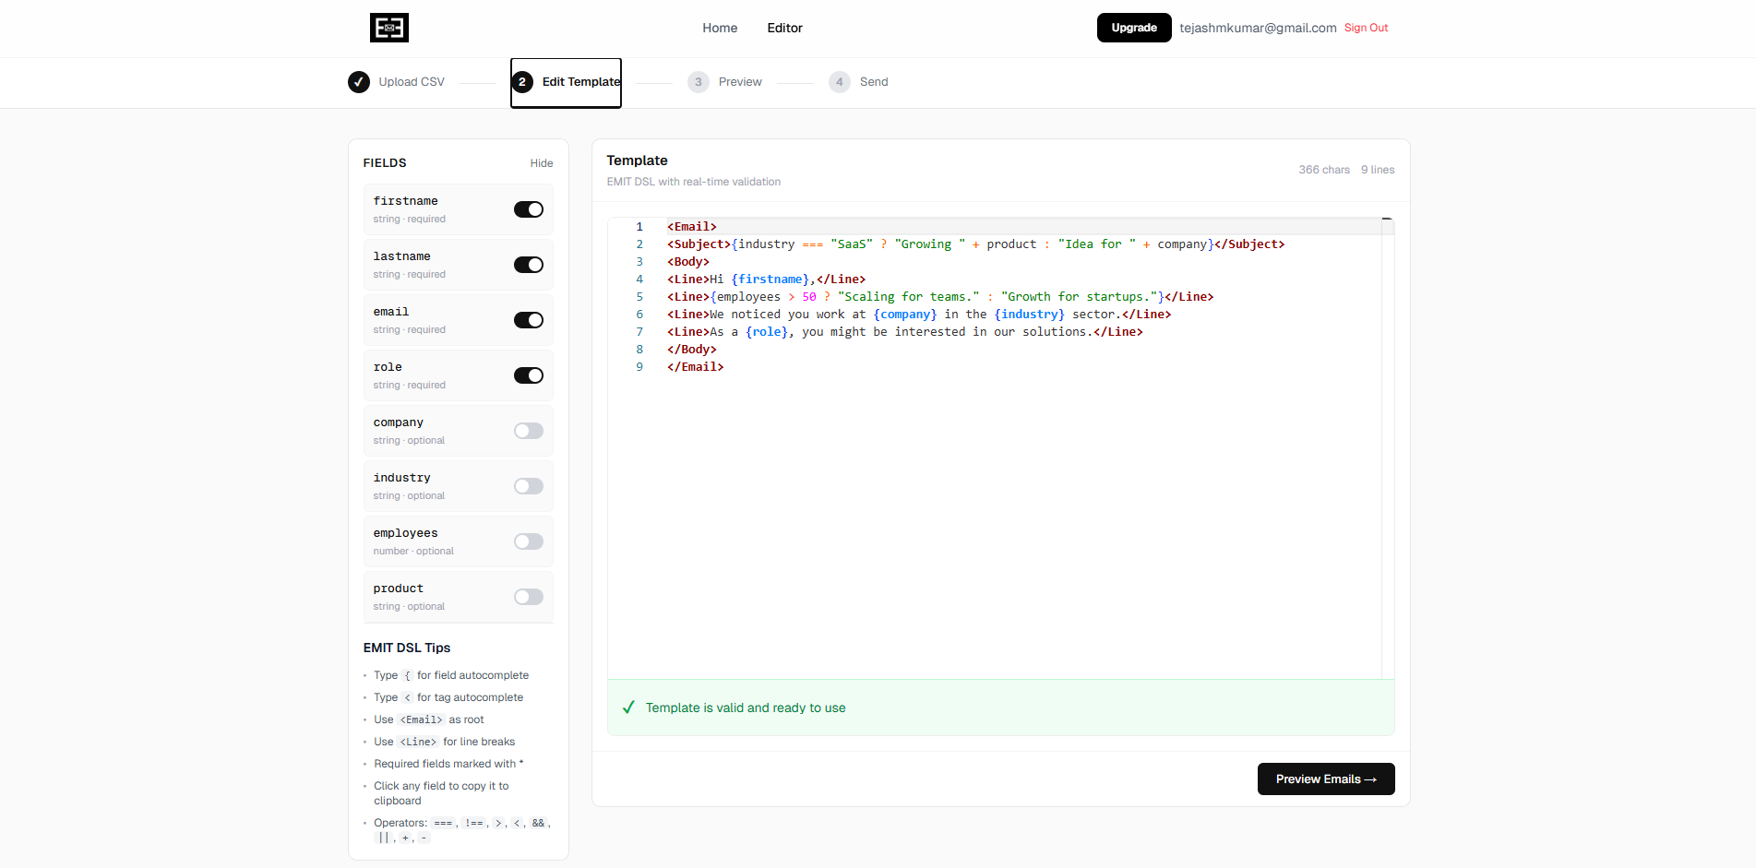Collapse the Fields panel using Hide
Viewport: 1756px width, 868px height.
542,162
